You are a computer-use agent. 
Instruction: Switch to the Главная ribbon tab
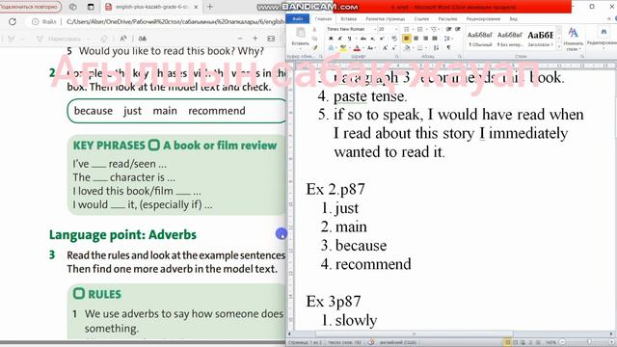(x=324, y=18)
